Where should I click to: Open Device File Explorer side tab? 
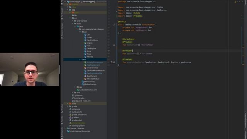click(245, 120)
